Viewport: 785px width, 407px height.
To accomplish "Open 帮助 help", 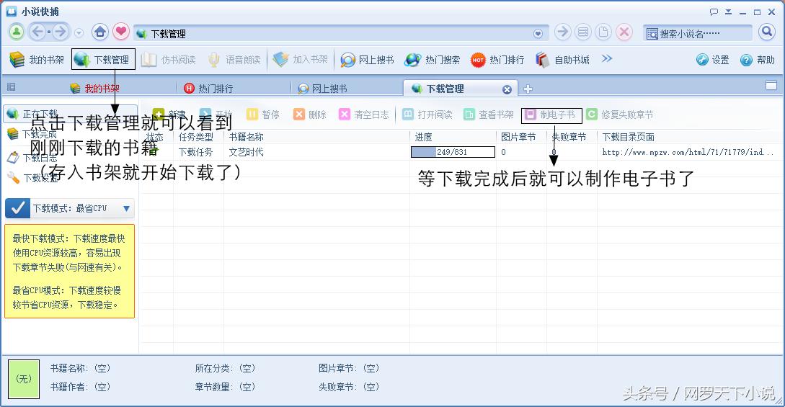I will (758, 60).
